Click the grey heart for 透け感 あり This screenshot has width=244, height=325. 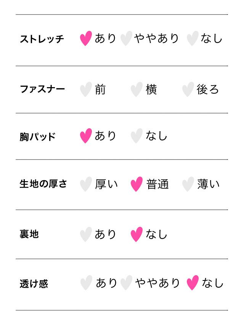click(86, 283)
